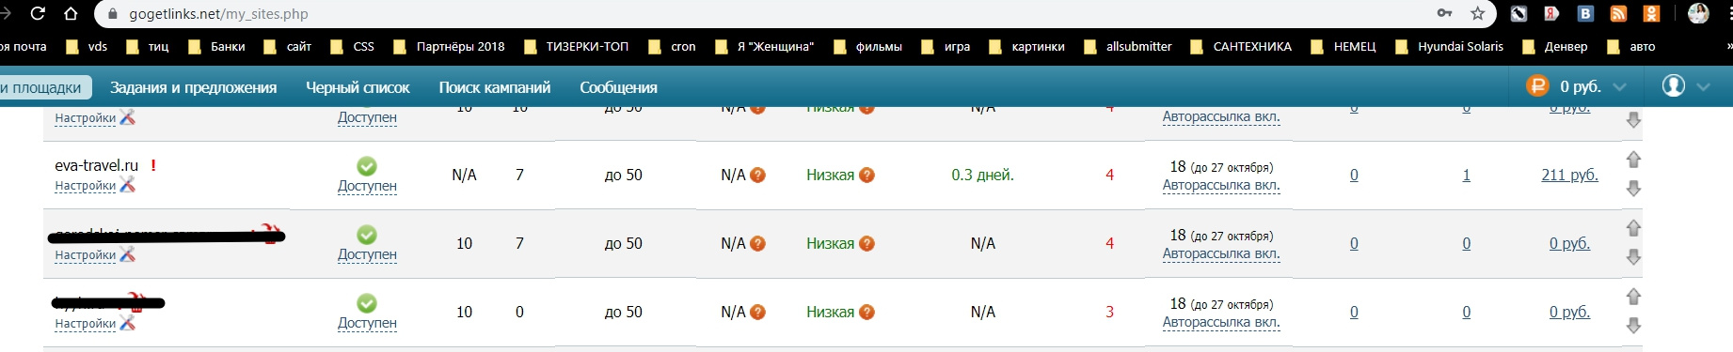This screenshot has width=1733, height=352.
Task: Click the red 3 in the last row
Action: [x=1109, y=312]
